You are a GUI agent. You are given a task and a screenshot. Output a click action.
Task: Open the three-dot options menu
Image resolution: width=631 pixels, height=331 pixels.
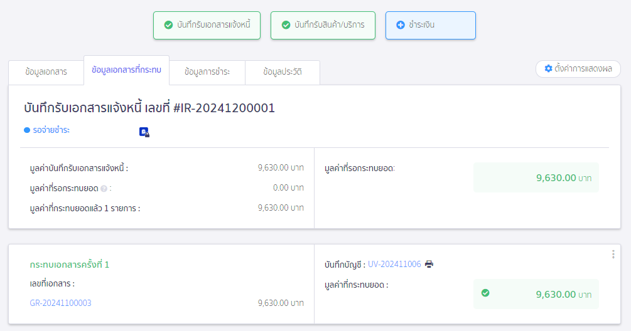point(613,255)
